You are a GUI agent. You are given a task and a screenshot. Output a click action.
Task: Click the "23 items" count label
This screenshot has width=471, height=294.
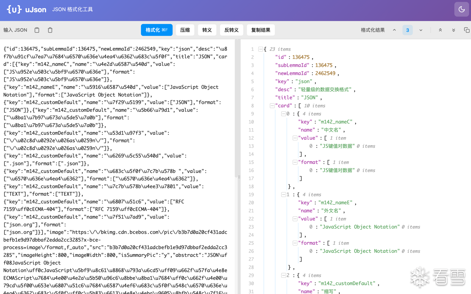click(x=280, y=49)
